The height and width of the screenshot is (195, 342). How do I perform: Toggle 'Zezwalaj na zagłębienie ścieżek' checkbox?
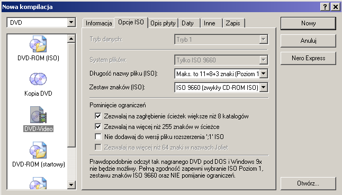point(98,116)
